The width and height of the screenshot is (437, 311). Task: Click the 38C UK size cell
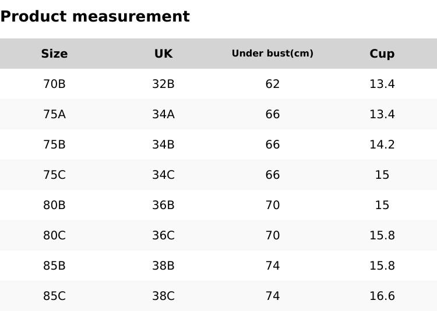tap(163, 296)
